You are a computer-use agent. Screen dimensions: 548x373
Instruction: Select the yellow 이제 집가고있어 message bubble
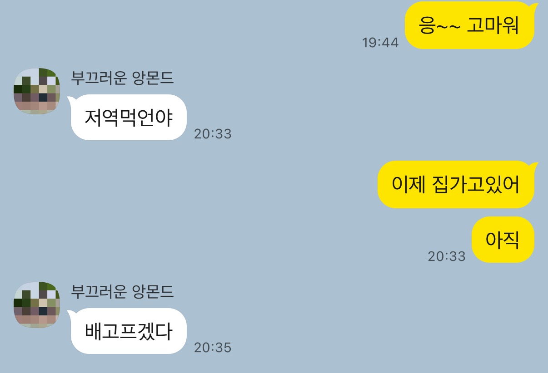click(457, 185)
